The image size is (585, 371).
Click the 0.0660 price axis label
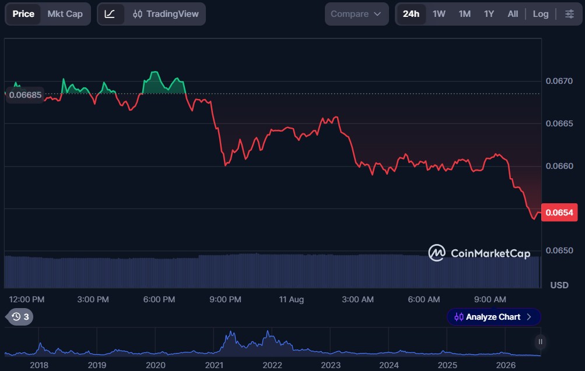[x=559, y=166]
